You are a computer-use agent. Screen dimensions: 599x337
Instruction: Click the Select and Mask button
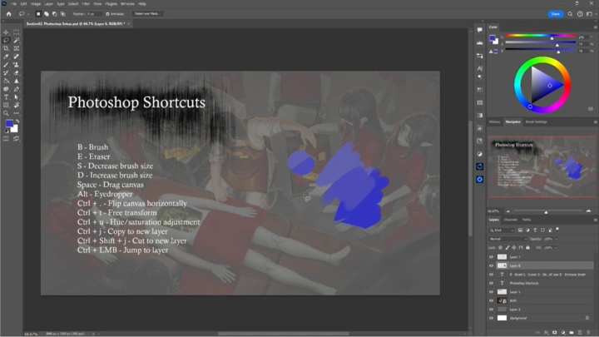[x=147, y=14]
